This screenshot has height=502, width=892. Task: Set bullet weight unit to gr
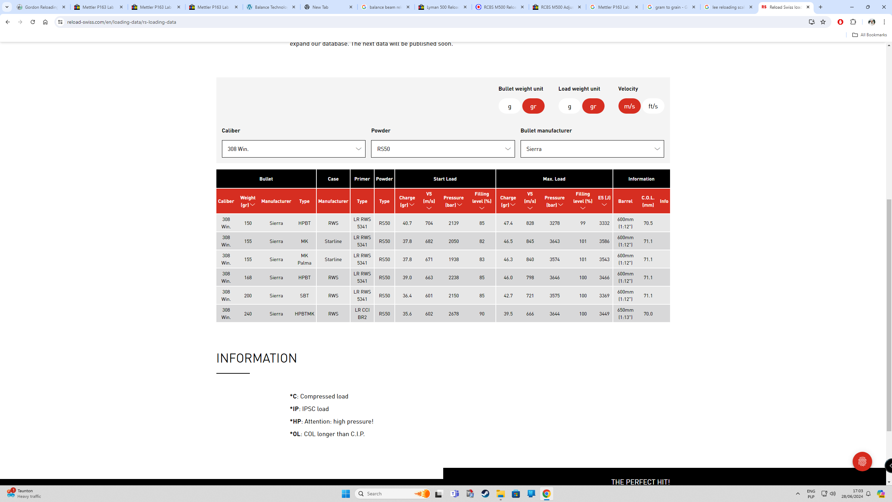pyautogui.click(x=533, y=106)
